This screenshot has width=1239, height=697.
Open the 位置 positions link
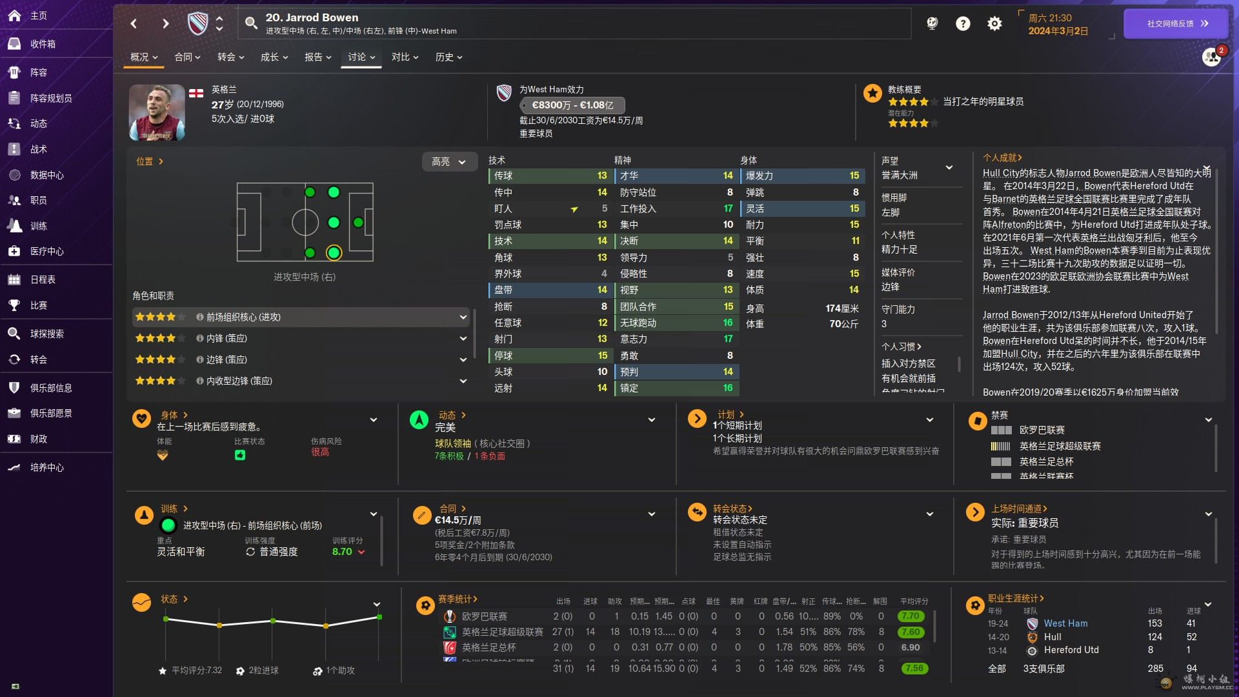[x=149, y=161]
